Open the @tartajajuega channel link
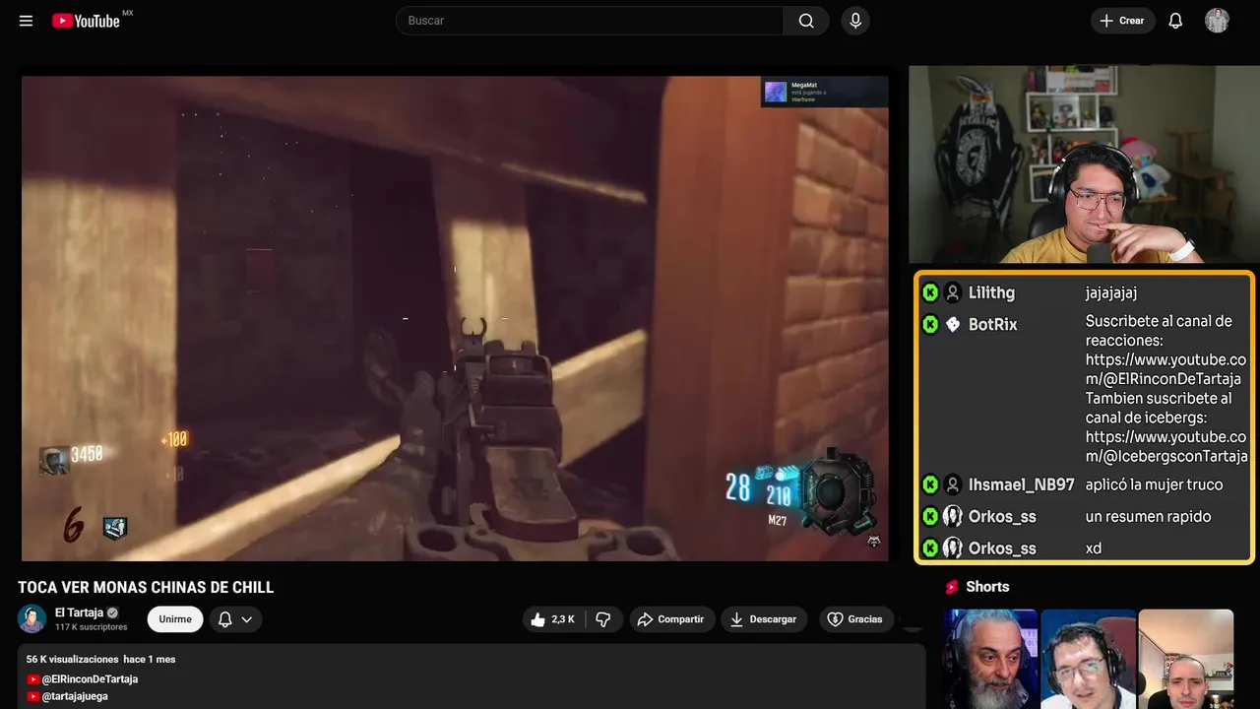Screen dimensions: 1260x709 click(75, 696)
